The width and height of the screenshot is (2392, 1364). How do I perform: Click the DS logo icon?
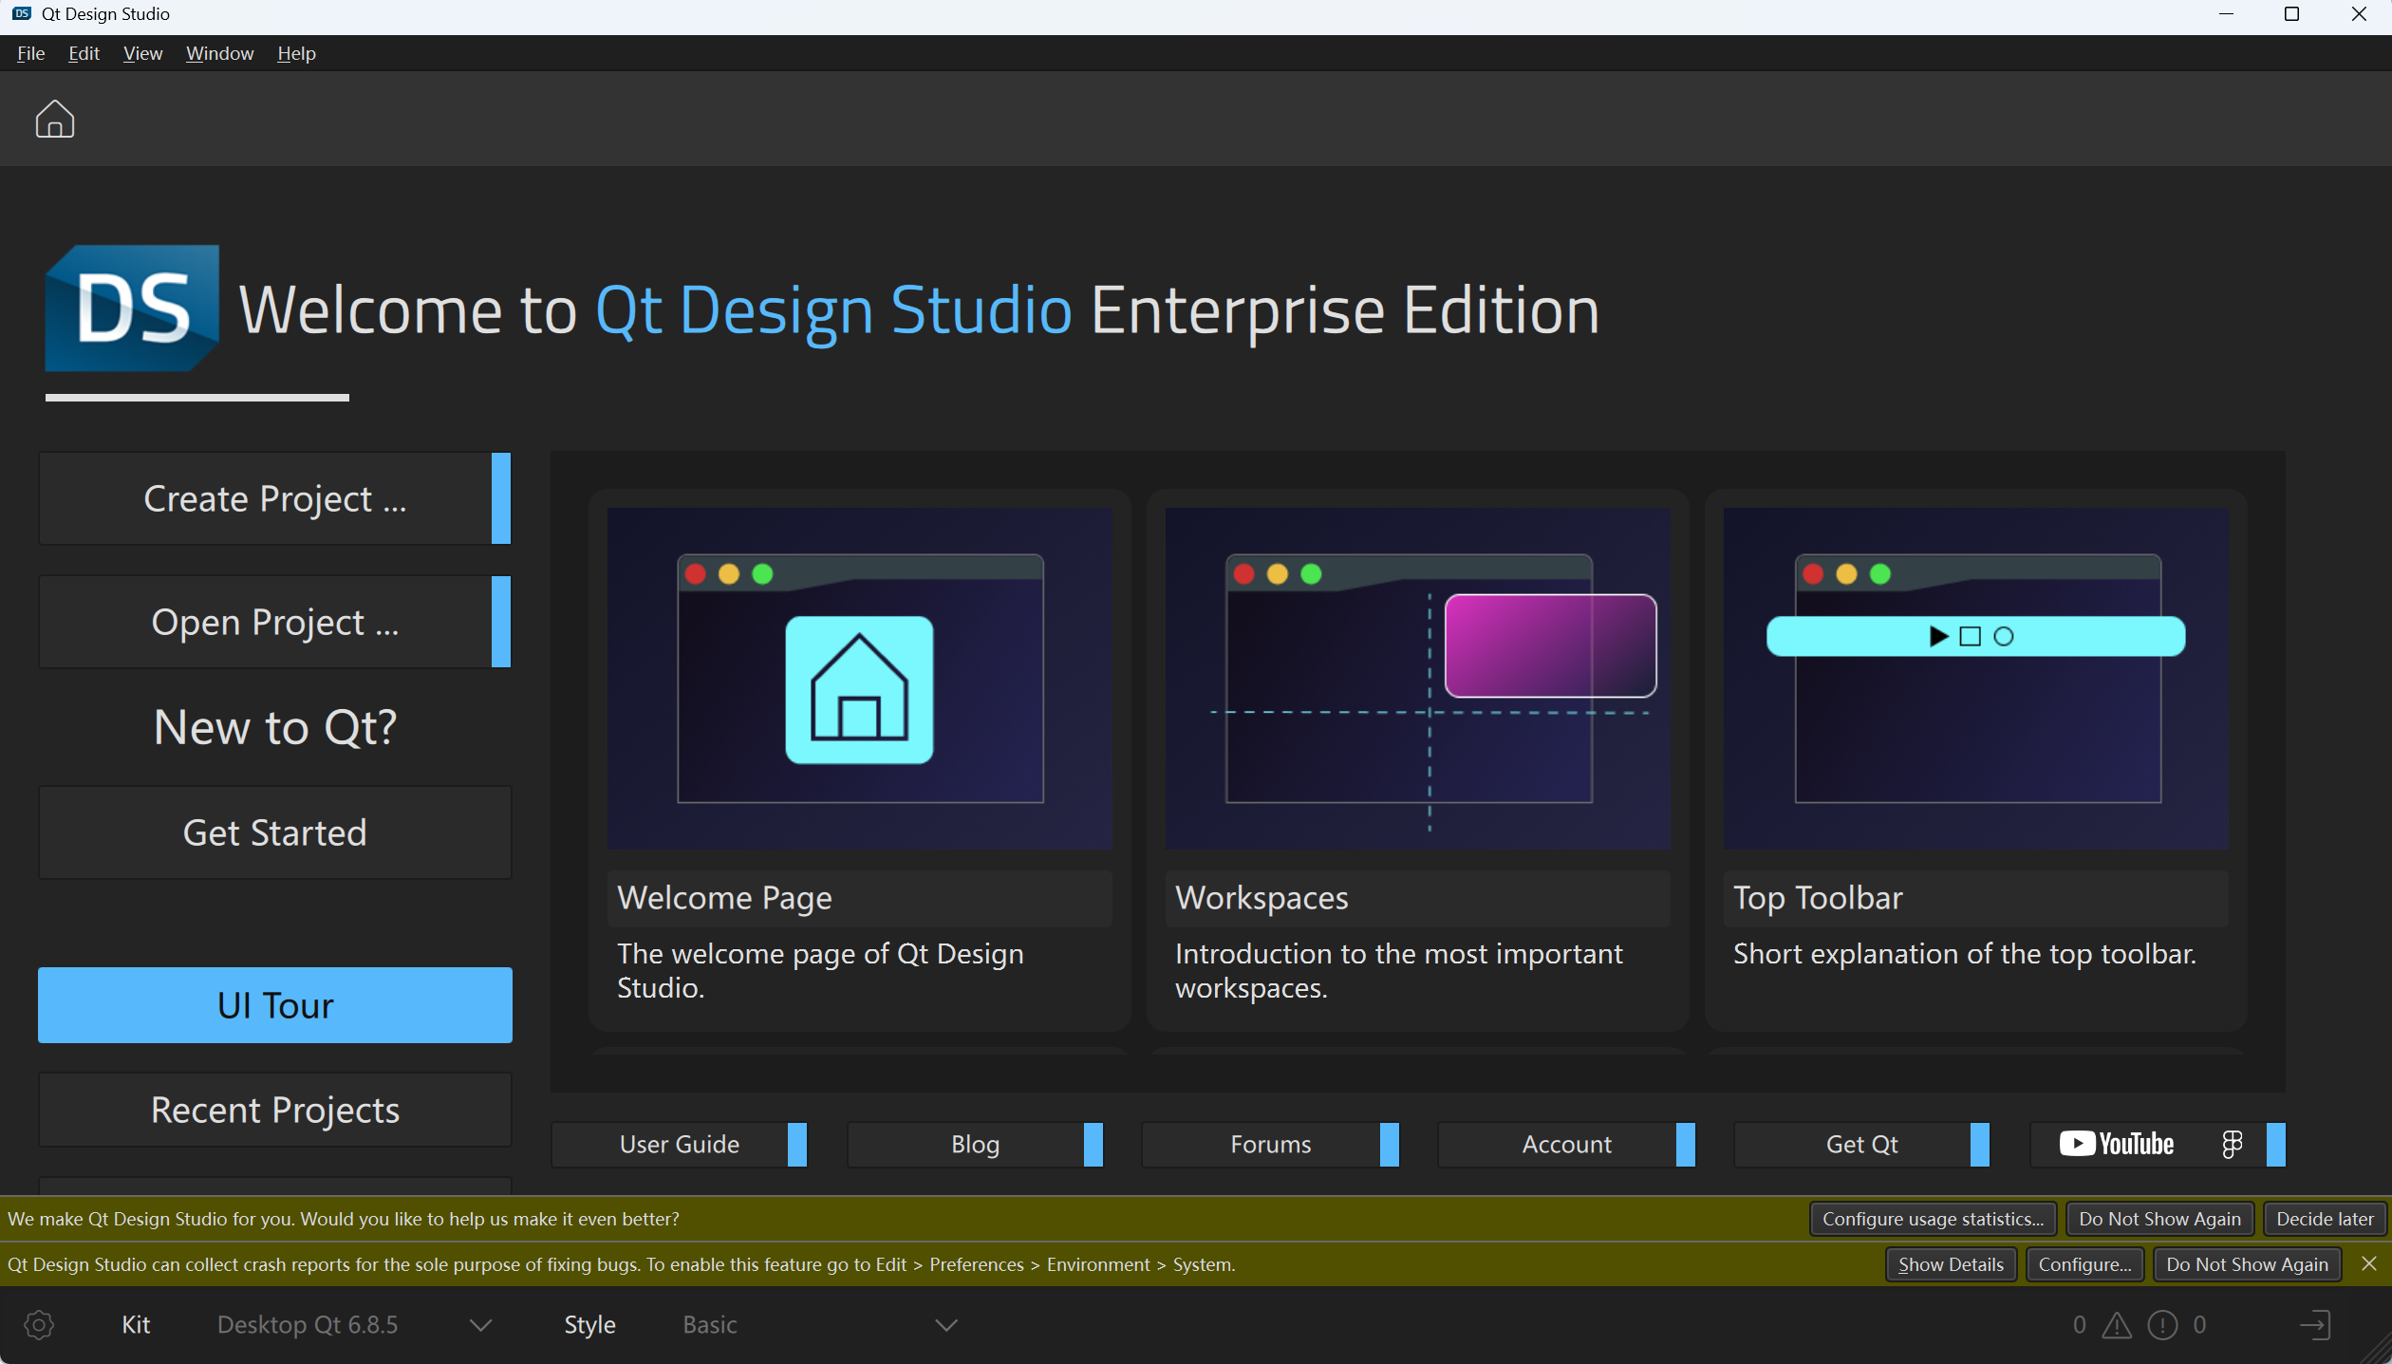tap(132, 308)
